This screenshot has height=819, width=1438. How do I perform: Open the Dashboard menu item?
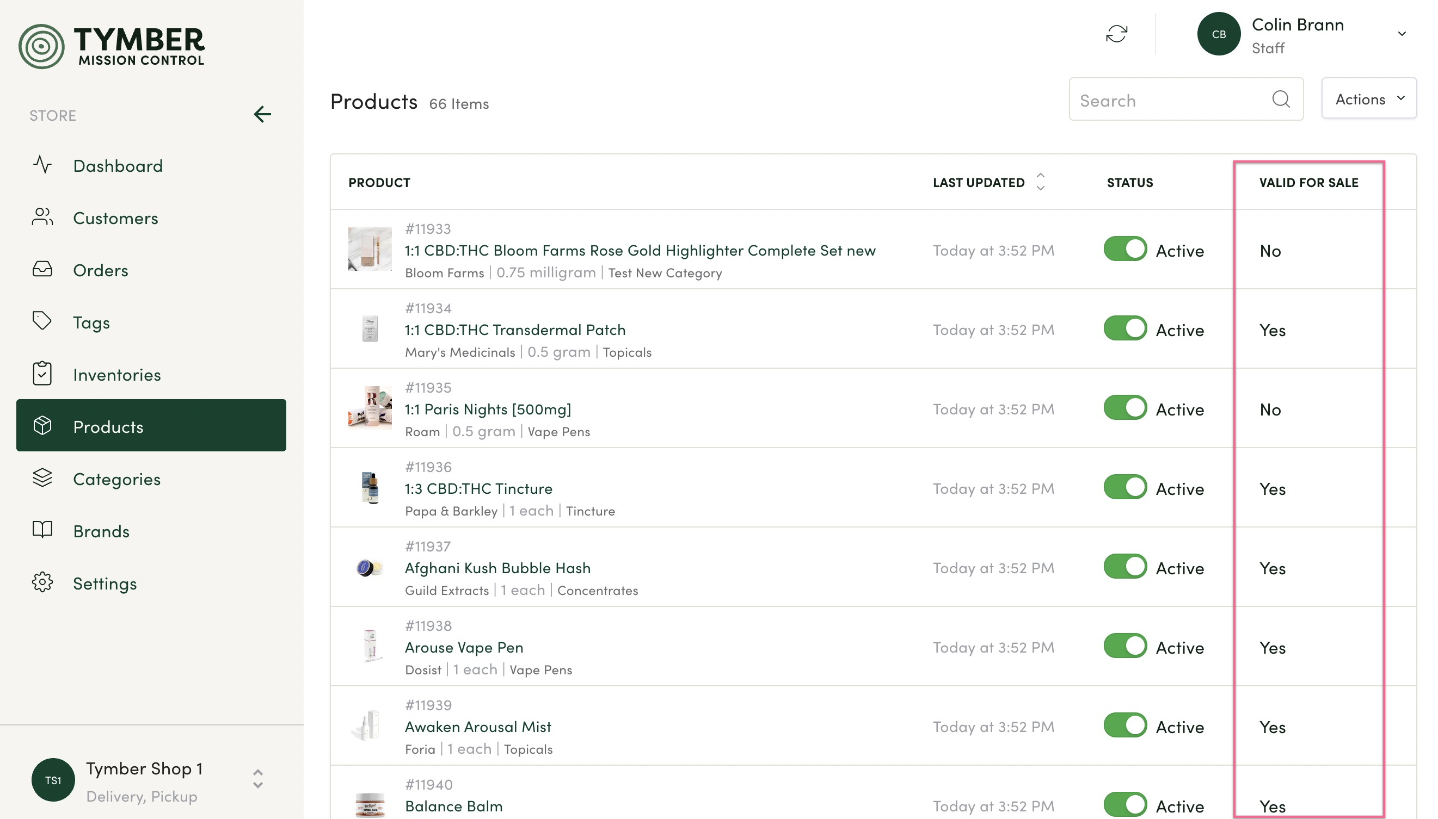pyautogui.click(x=151, y=165)
